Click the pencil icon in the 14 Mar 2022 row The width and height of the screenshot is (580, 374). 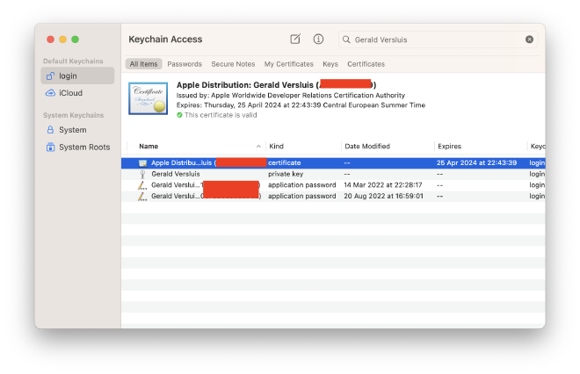tap(142, 185)
